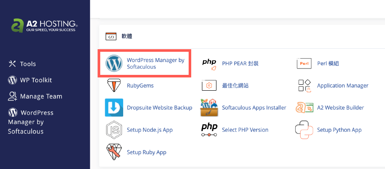
Task: Open Setup Node.js App link
Action: pyautogui.click(x=150, y=130)
